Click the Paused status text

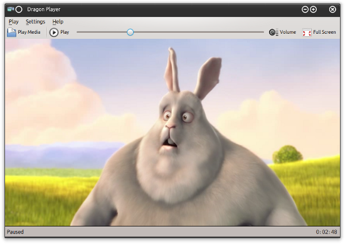pyautogui.click(x=15, y=232)
